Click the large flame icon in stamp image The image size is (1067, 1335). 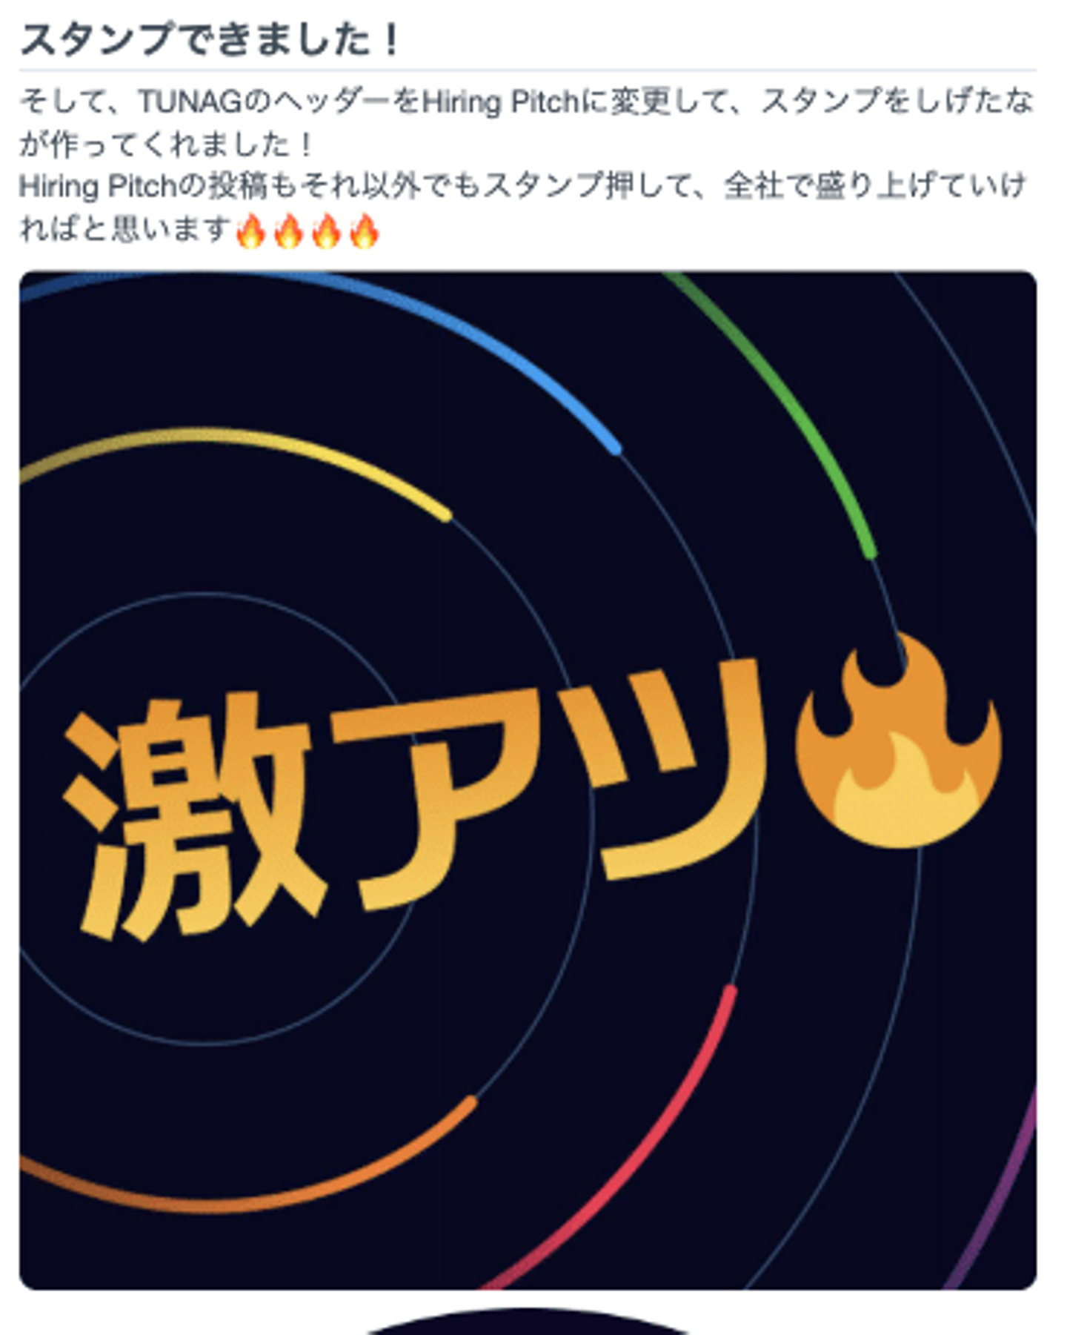(898, 741)
